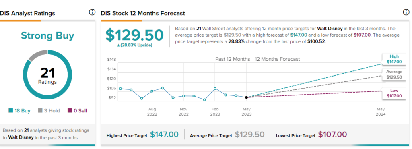The width and height of the screenshot is (412, 149).
Task: Select DIS Stock 12 Months Forecast heading
Action: coord(143,13)
